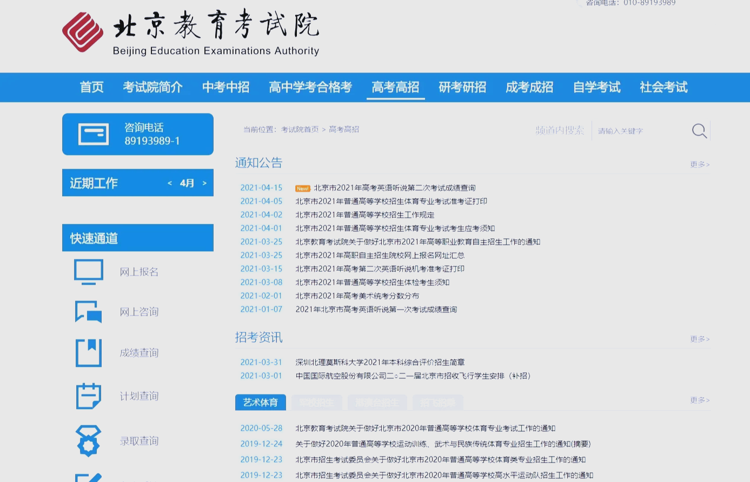Open the 考试院简介 menu item
The width and height of the screenshot is (750, 482).
click(152, 87)
